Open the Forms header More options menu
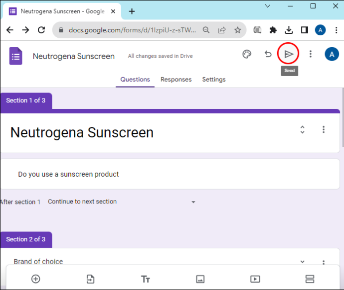 [x=311, y=54]
